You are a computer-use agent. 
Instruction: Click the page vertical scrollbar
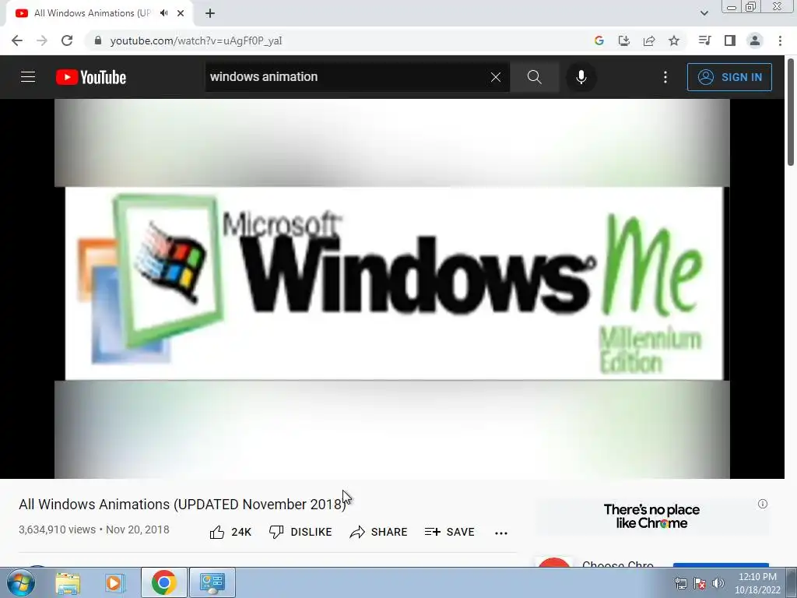791,112
